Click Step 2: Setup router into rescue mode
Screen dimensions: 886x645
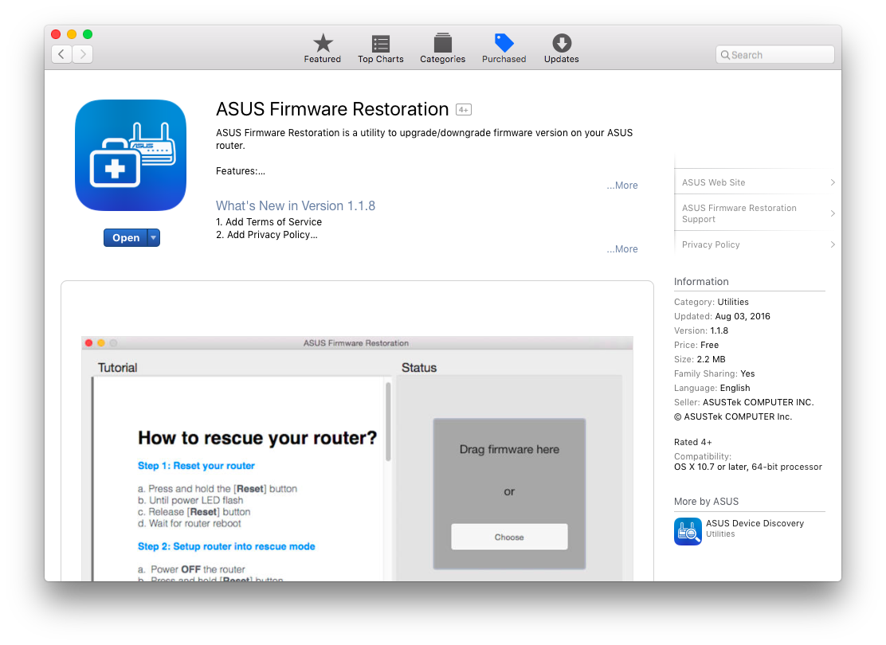coord(226,547)
